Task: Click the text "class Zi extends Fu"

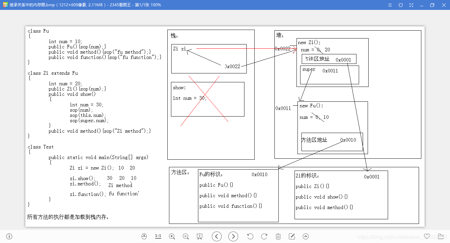Action: tap(53, 73)
